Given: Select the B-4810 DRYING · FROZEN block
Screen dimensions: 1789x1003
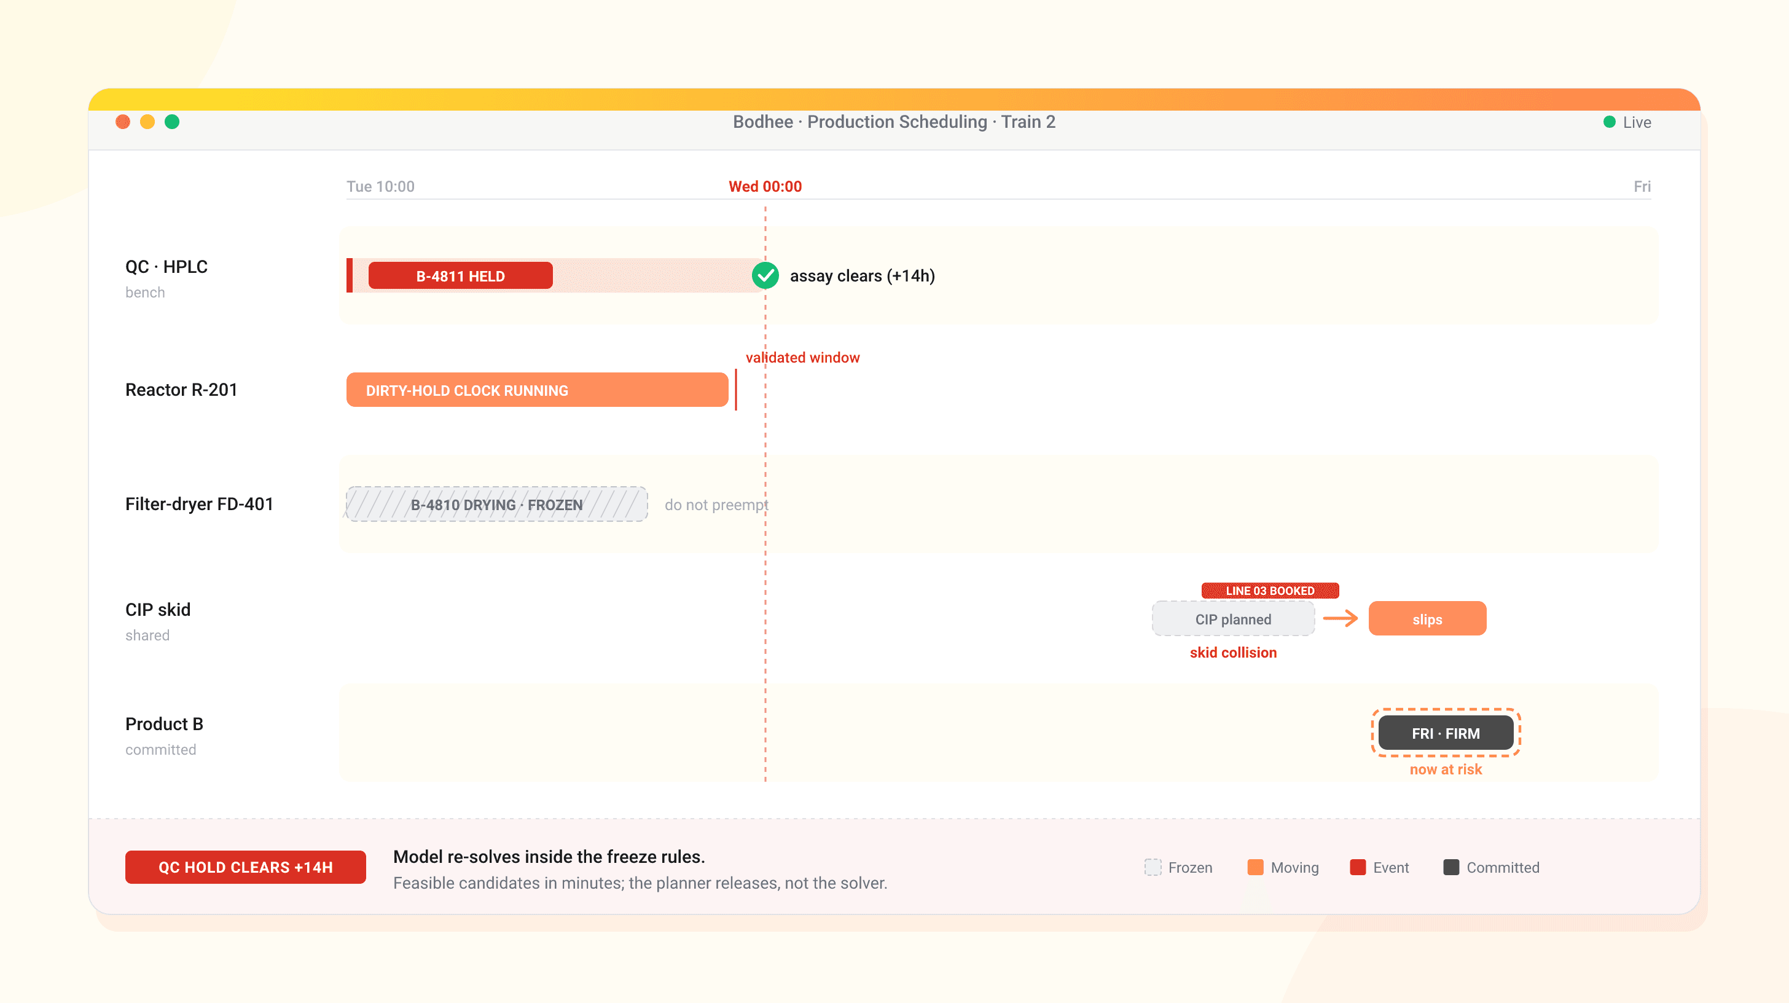Looking at the screenshot, I should coord(497,505).
